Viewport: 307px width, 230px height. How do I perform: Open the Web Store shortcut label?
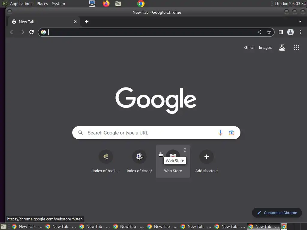point(173,171)
